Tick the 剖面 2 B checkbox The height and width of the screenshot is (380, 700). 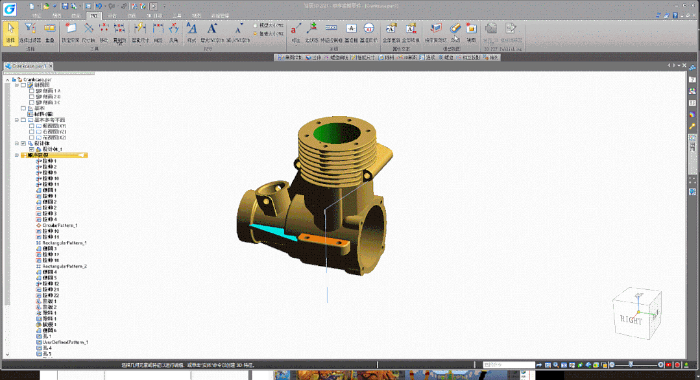[x=32, y=97]
